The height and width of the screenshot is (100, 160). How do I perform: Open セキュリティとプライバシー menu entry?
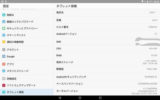[x=27, y=28]
